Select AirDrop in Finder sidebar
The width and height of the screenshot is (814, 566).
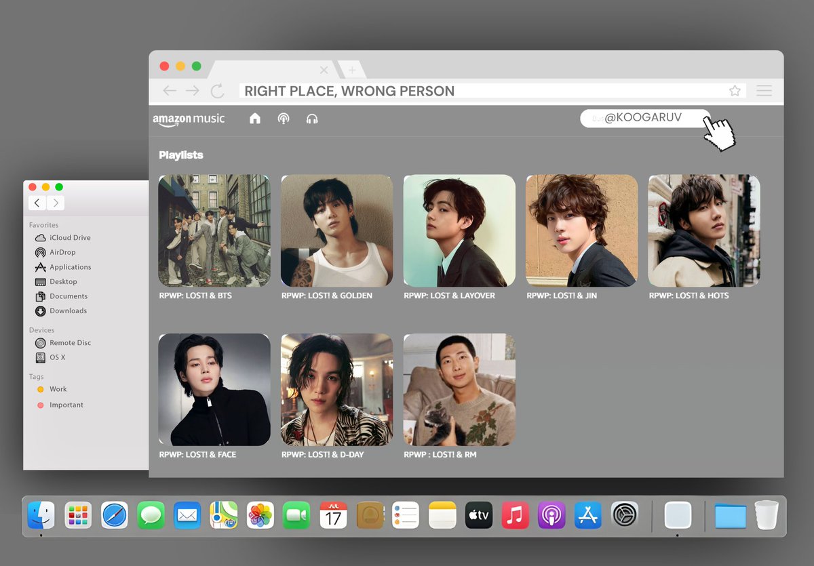point(55,252)
